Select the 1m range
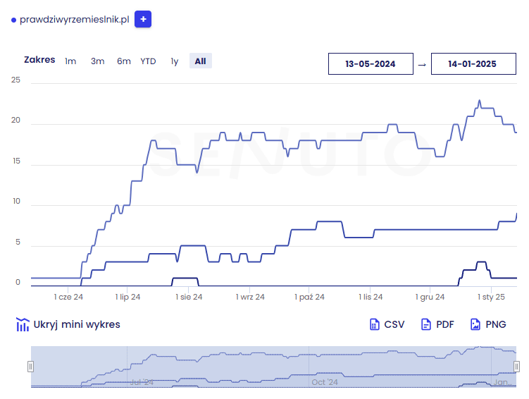 coord(70,61)
